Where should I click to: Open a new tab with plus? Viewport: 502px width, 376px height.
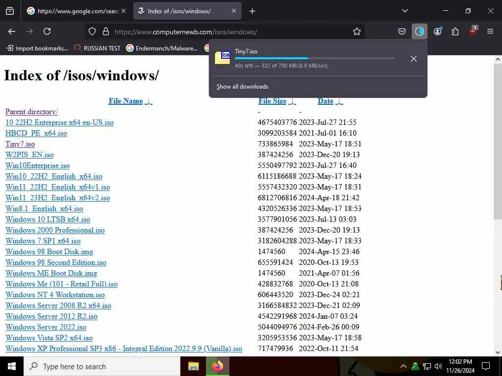pos(252,11)
